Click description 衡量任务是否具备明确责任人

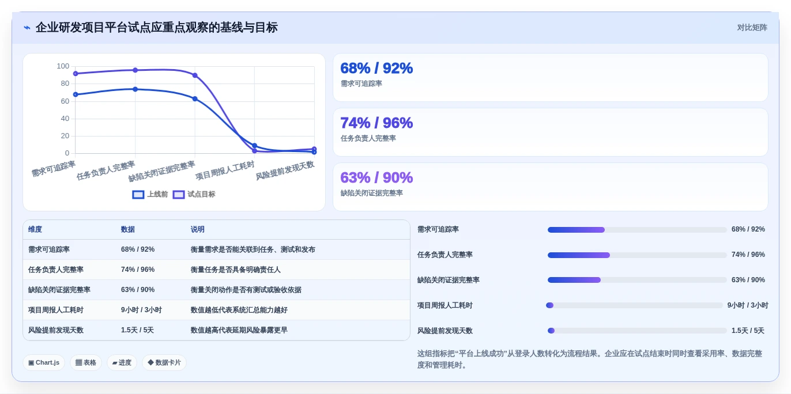tap(236, 270)
